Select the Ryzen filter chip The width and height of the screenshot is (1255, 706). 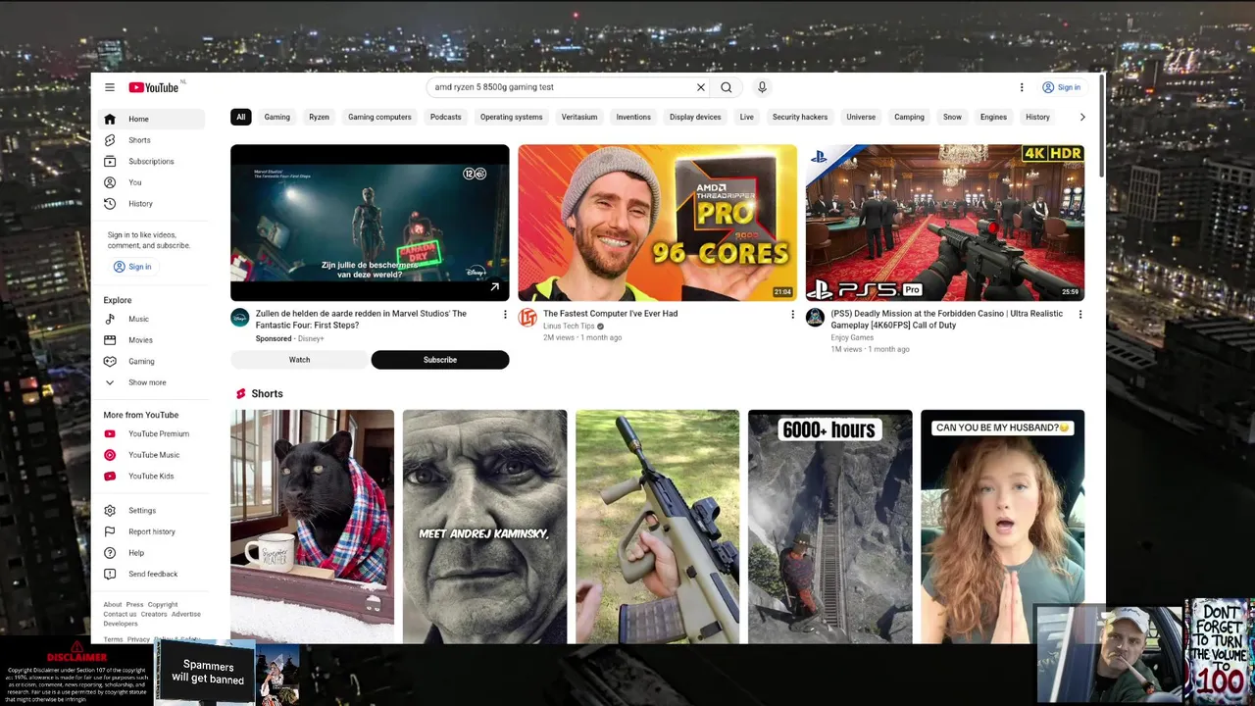click(x=319, y=117)
